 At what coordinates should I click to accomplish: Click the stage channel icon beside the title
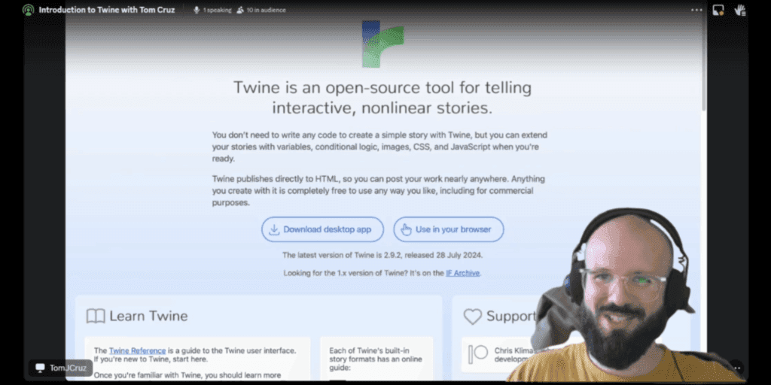[29, 10]
